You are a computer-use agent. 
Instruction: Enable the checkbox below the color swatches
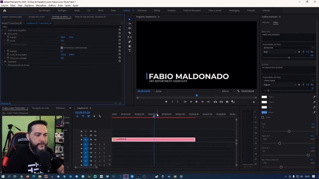coord(263,117)
